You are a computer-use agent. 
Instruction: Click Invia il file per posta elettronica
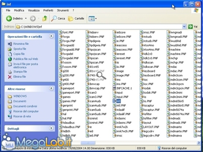25,66
